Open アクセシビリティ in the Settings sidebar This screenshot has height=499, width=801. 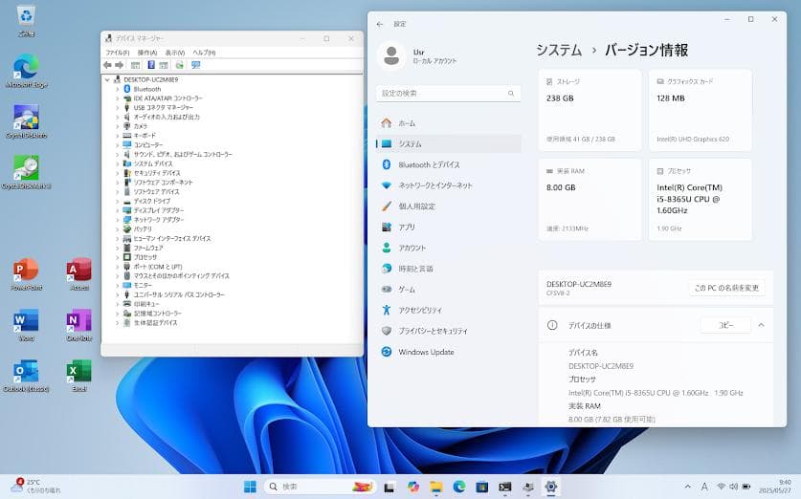[x=449, y=311]
